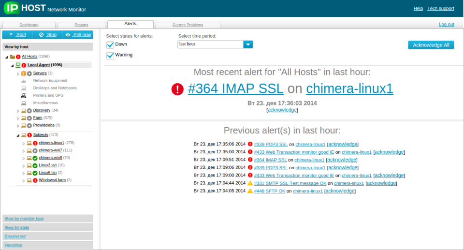Click the green OK icon beside Linux6.lan
Screen dimensions: 464x250
pos(35,173)
